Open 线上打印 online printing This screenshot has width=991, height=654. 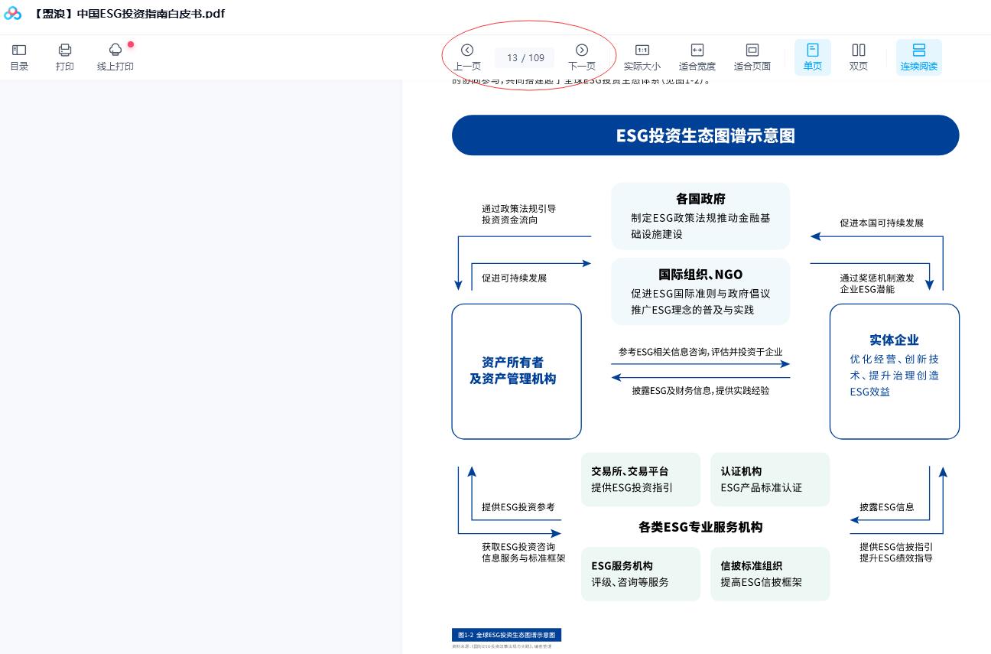(115, 57)
